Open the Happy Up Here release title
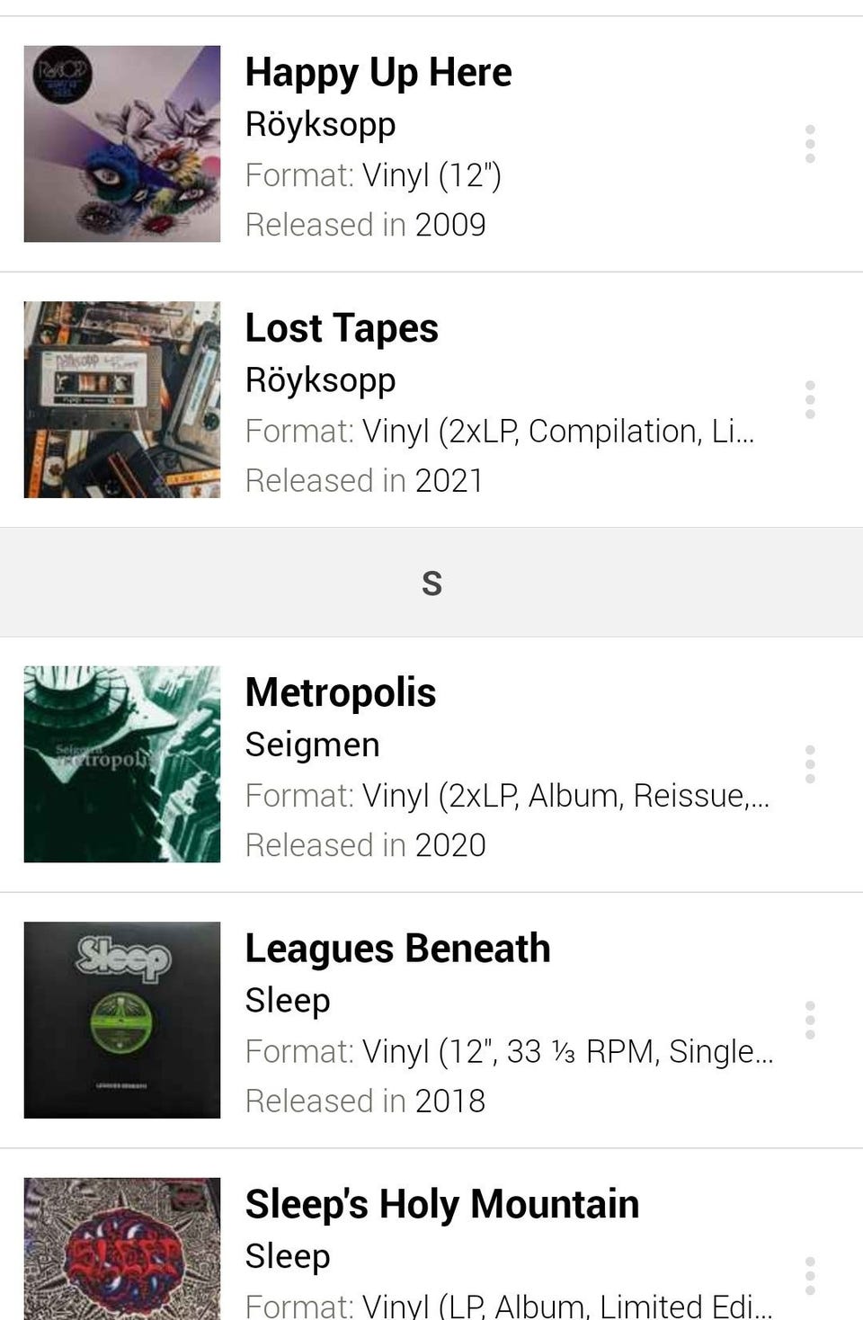The height and width of the screenshot is (1320, 863). coord(378,72)
